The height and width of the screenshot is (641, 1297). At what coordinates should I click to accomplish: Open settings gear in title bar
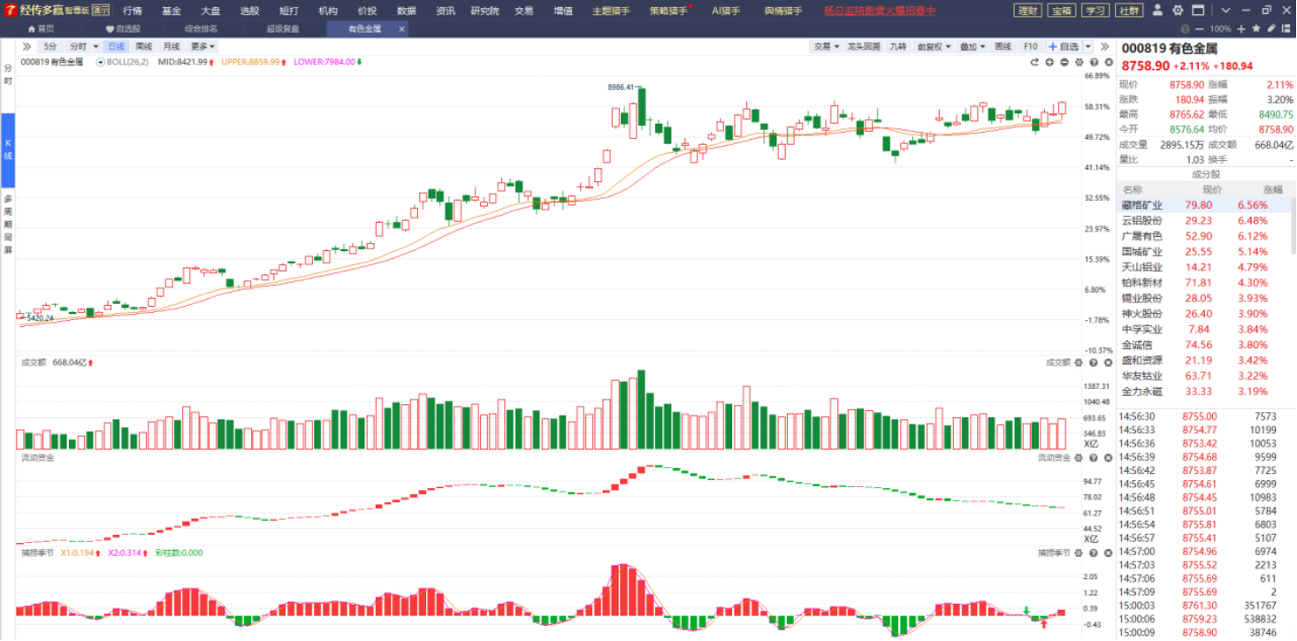(x=1178, y=11)
